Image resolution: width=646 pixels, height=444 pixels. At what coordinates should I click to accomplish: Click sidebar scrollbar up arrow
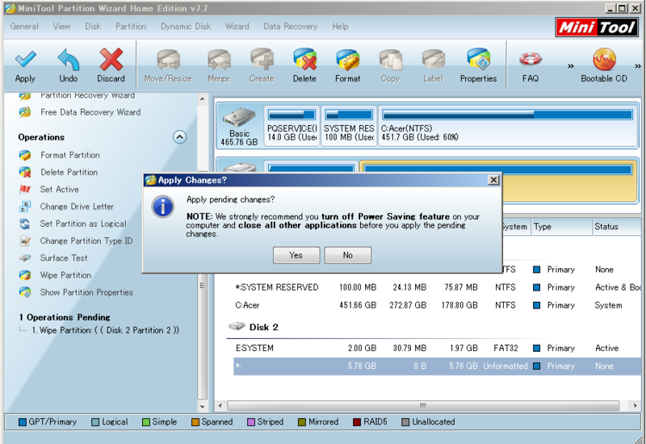(203, 98)
